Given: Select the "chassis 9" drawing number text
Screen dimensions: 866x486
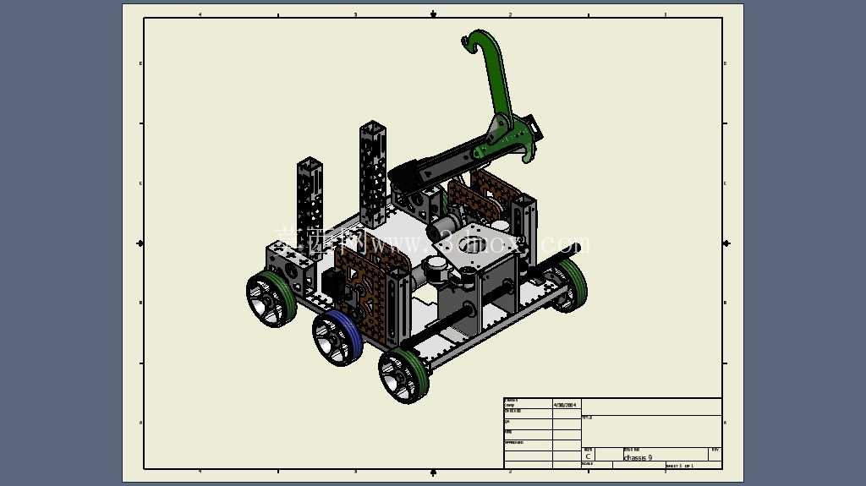Looking at the screenshot, I should (638, 457).
